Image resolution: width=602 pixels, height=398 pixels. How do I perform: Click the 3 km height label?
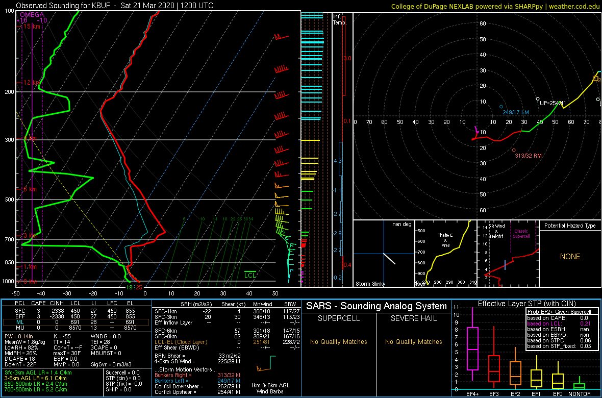(29, 236)
